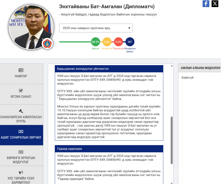Click the yellow 5.6% excused circle
Image resolution: width=221 pixels, height=184 pixels.
(107, 42)
